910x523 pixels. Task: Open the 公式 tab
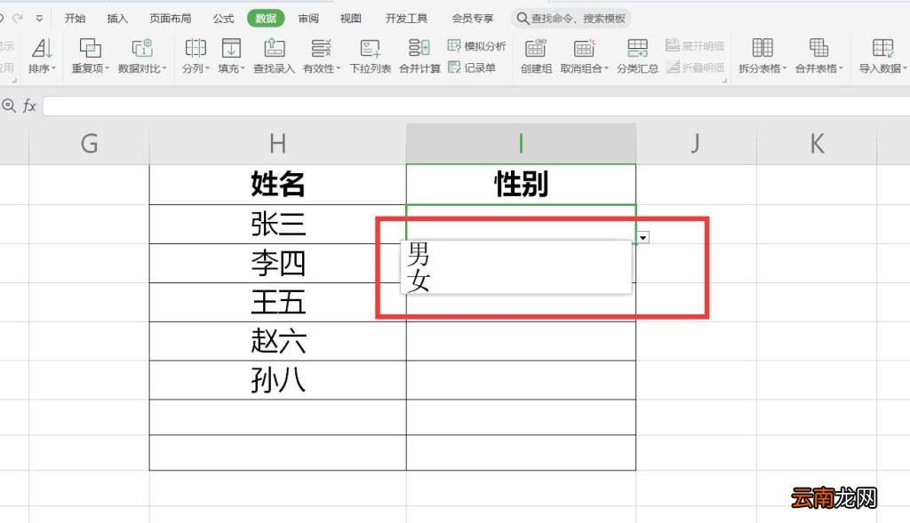[x=223, y=19]
